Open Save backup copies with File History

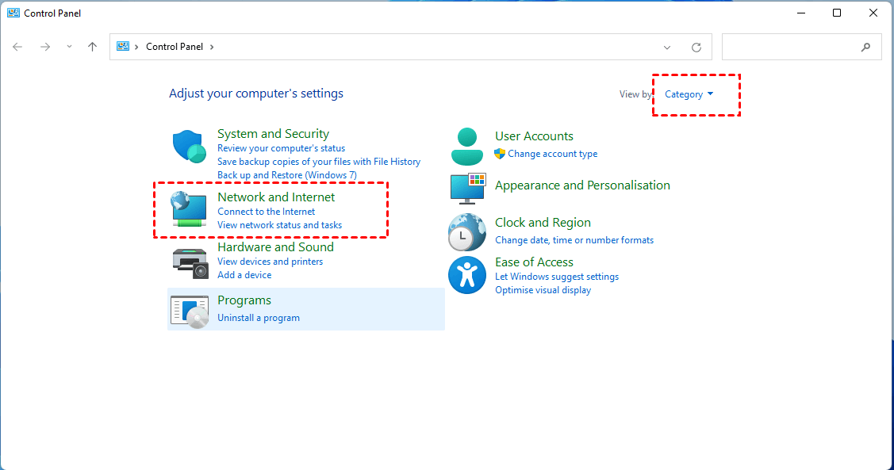coord(319,162)
